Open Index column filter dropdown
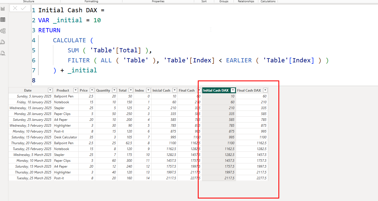The height and width of the screenshot is (201, 378). tap(148, 90)
